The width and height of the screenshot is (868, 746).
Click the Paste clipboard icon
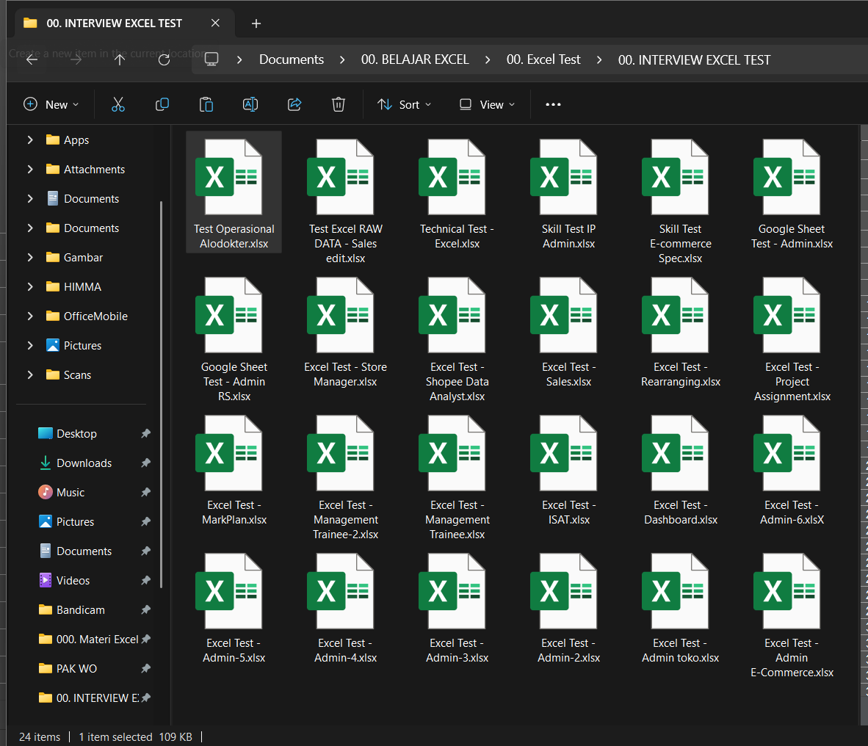pos(206,104)
